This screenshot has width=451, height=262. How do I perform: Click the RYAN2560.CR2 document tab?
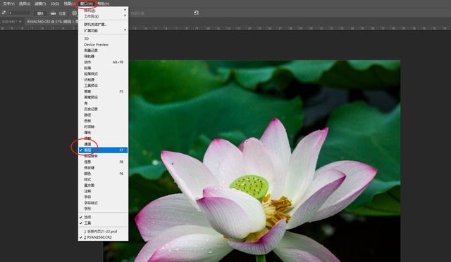pyautogui.click(x=51, y=22)
